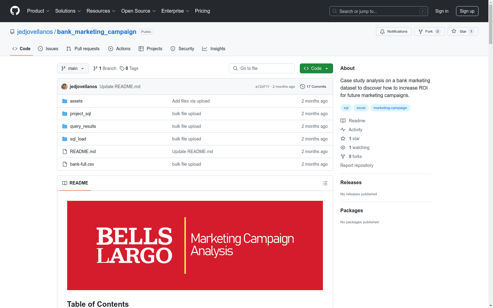Screen dimensions: 493x308
Task: View the 1 Branch link
Action: tap(105, 68)
